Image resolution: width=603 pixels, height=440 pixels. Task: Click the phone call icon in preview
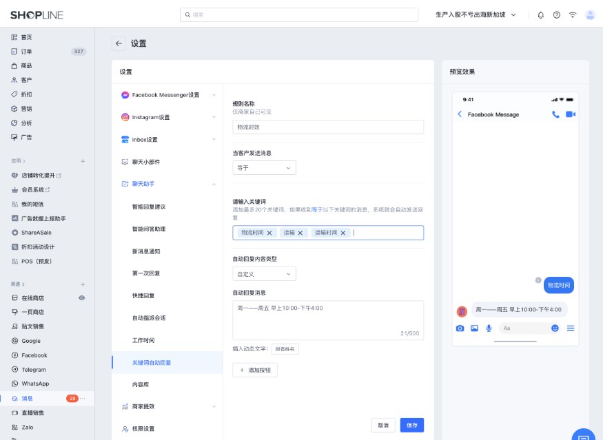point(555,114)
